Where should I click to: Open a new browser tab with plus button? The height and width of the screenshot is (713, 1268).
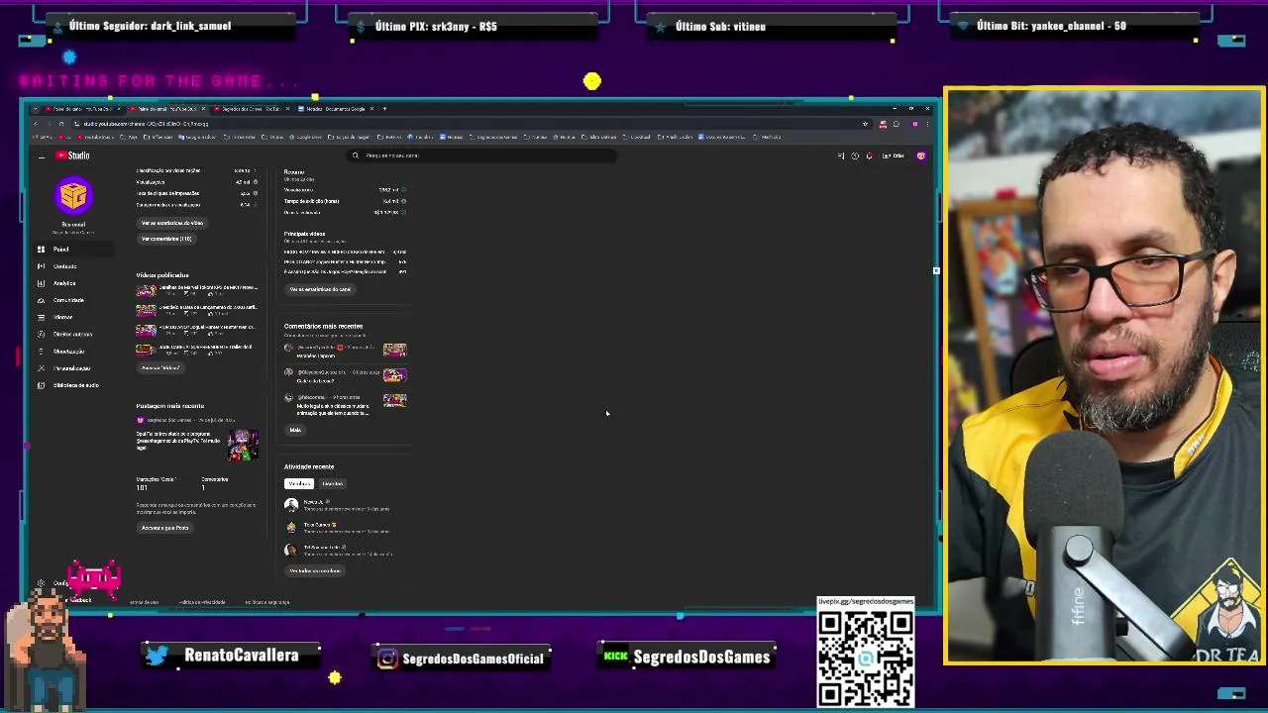click(384, 109)
